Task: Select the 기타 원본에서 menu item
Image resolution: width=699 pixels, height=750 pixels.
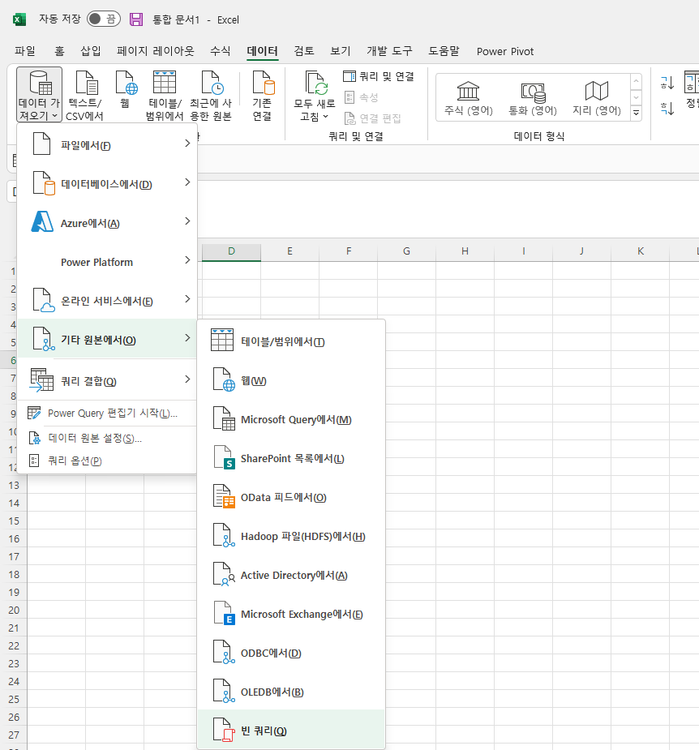Action: click(107, 339)
